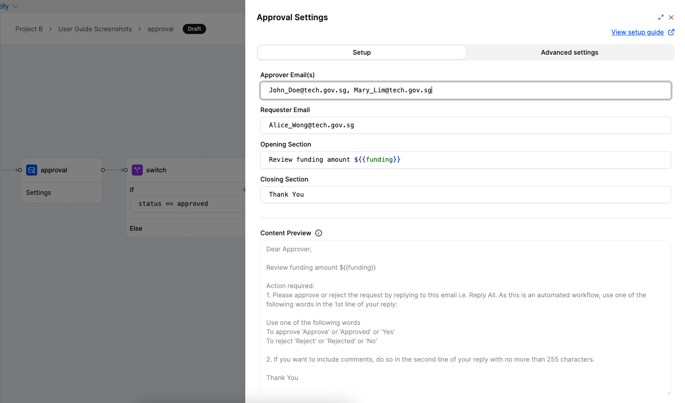Image resolution: width=685 pixels, height=403 pixels.
Task: Open User Guide Screenshots breadcrumb
Action: point(95,29)
